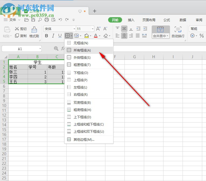Click the borders grid icon
The image size is (206, 181).
67,36
